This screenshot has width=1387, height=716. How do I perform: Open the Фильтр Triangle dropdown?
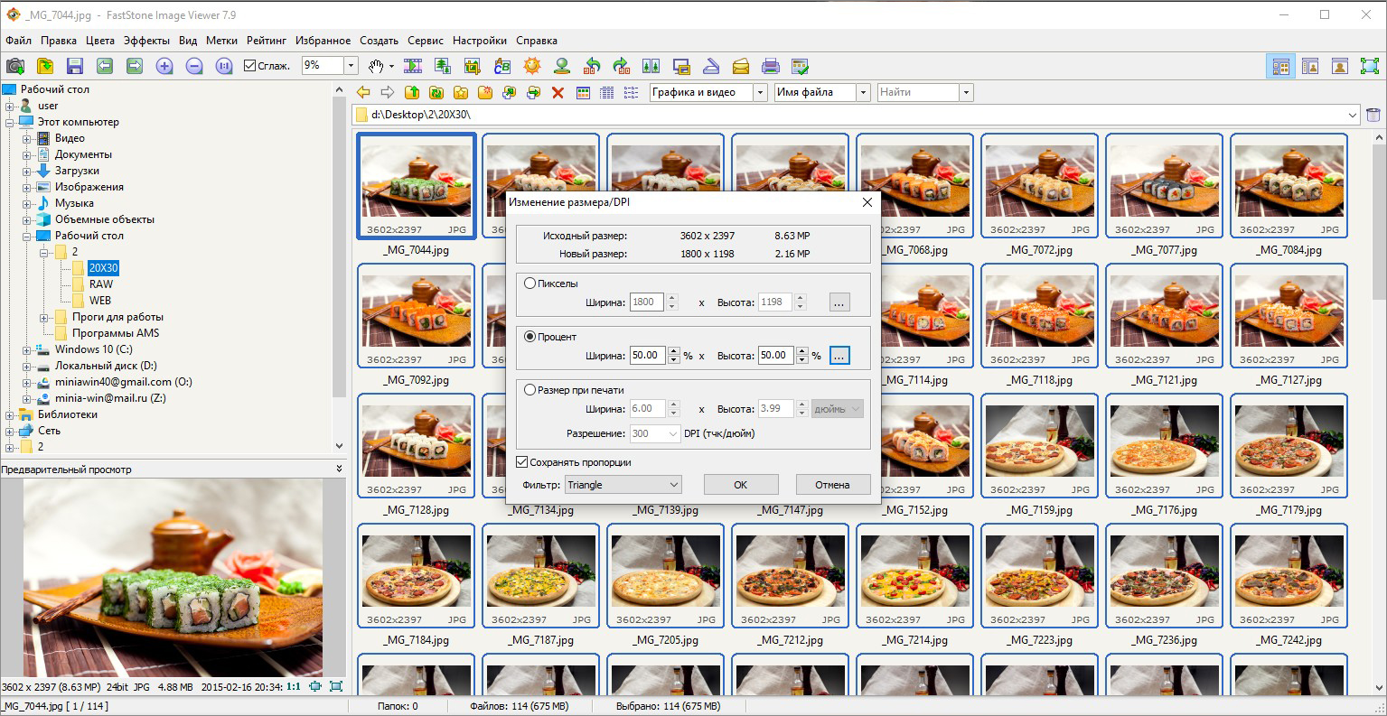click(x=623, y=485)
